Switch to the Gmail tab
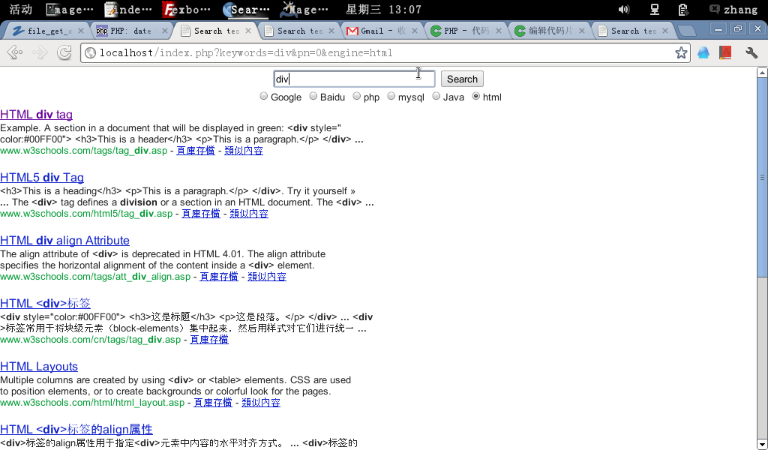The image size is (768, 450). coord(382,31)
